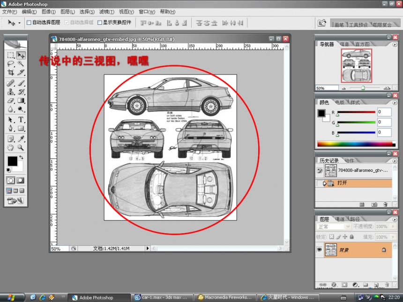Screen dimensions: 403x302
Task: Pick the Blur tool
Action: pos(10,109)
